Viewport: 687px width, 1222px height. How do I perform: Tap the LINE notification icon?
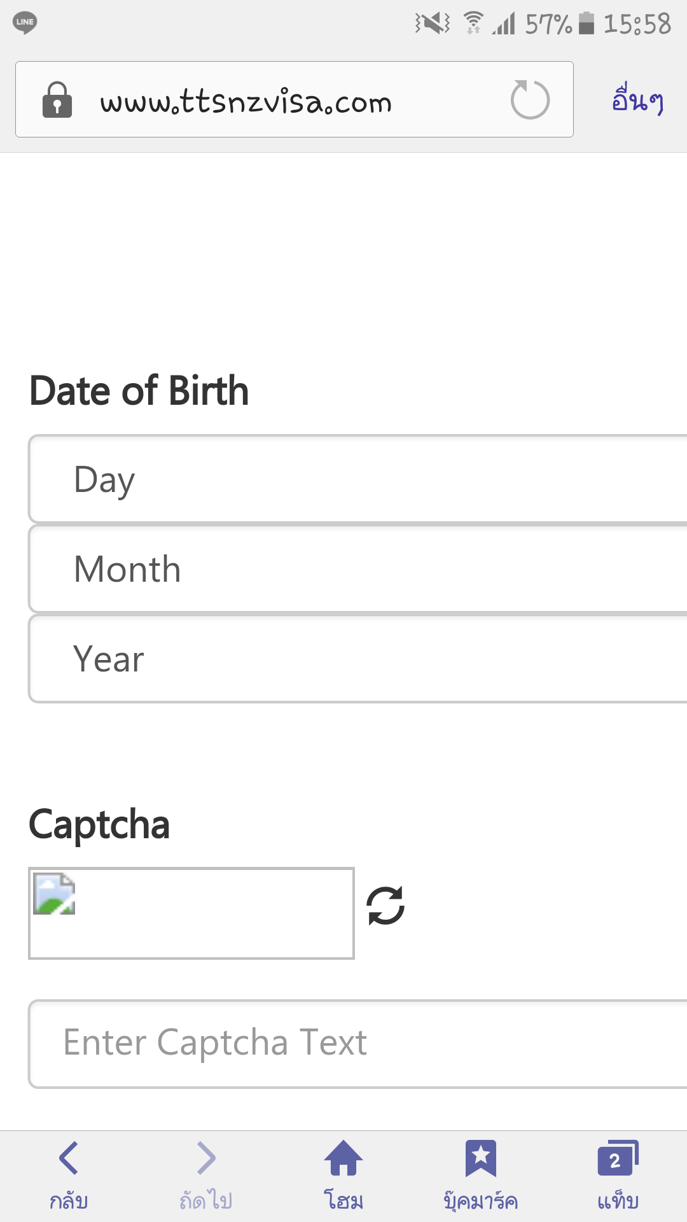25,22
